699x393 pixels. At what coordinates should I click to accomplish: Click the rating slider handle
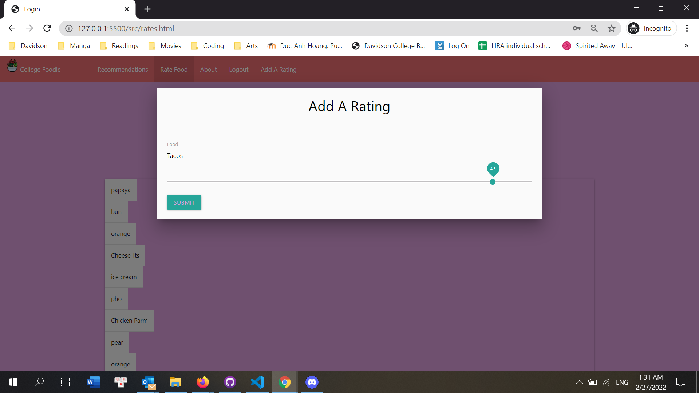click(493, 182)
